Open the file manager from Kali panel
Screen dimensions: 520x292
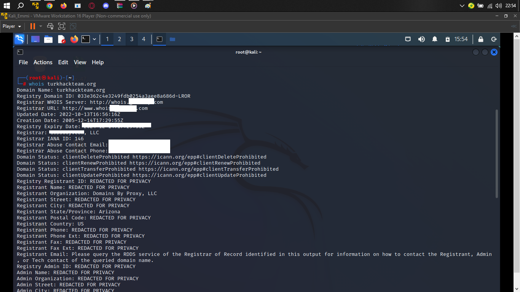(48, 39)
